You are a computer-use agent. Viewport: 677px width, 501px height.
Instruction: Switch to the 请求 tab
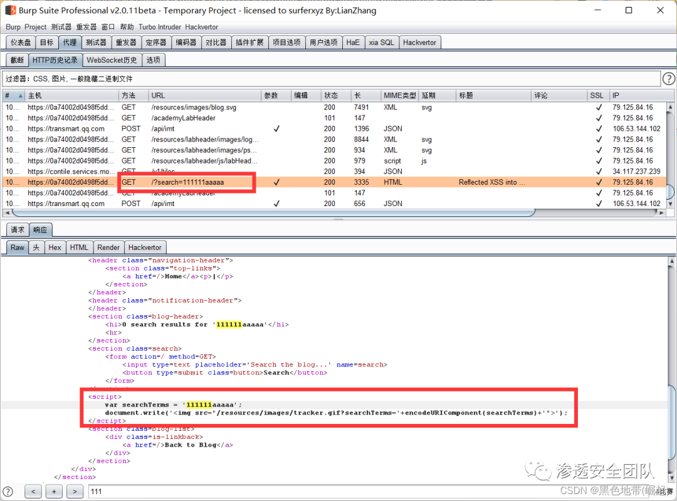pos(18,230)
